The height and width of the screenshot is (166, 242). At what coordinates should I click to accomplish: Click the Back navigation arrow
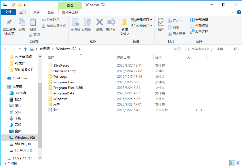(6, 49)
